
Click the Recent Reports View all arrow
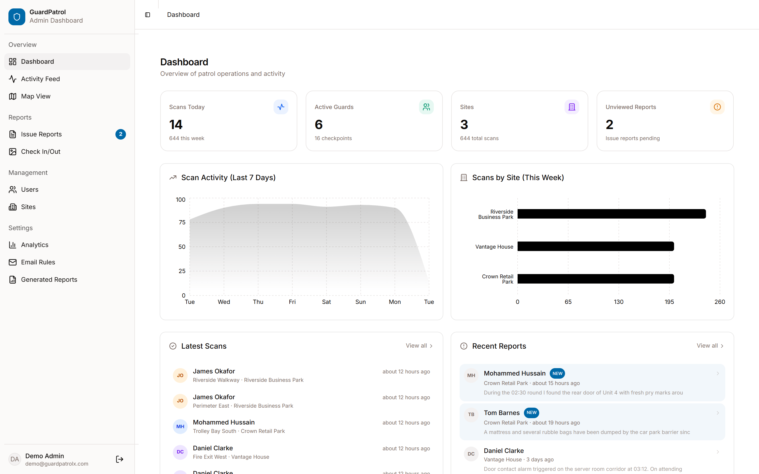tap(722, 346)
